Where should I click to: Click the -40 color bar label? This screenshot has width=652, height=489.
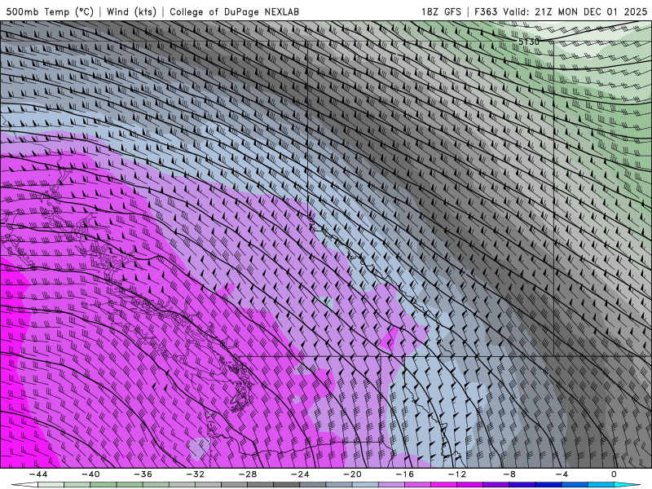point(90,474)
